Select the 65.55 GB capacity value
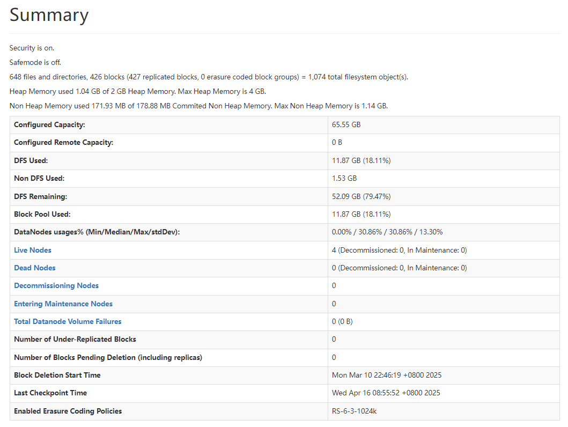Image resolution: width=568 pixels, height=427 pixels. (x=346, y=125)
